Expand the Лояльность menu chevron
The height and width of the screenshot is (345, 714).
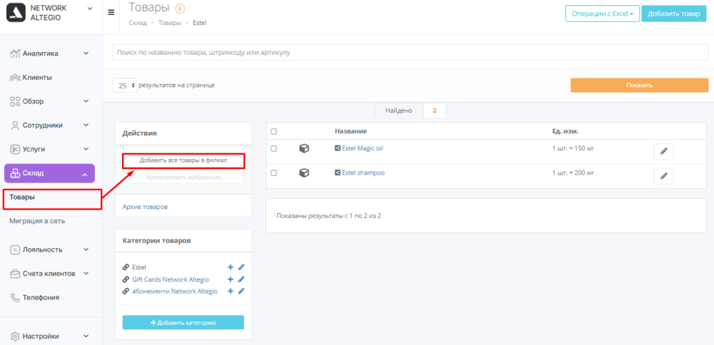86,249
